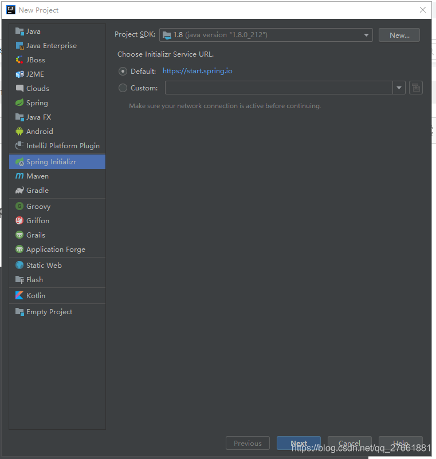Screen dimensions: 436x459
Task: Choose the Android robot icon
Action: (x=19, y=132)
